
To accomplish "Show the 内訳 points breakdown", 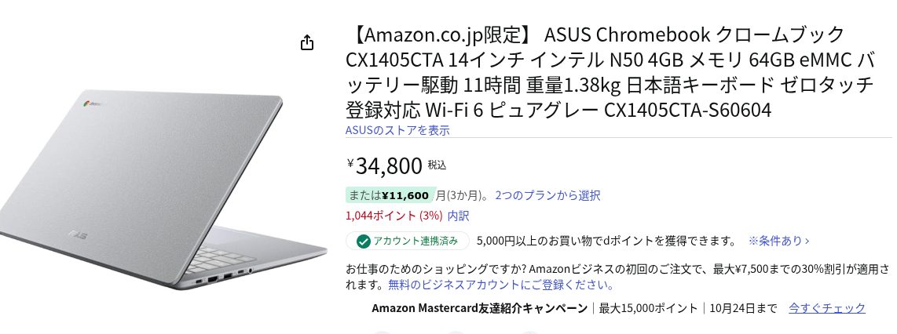I will click(x=459, y=216).
